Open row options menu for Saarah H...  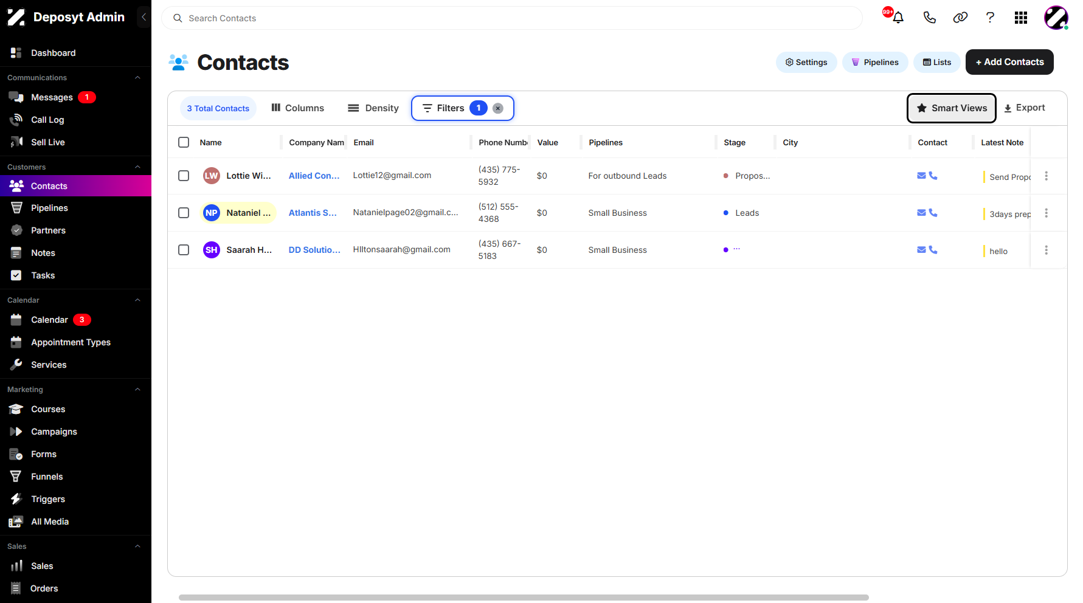[1046, 250]
